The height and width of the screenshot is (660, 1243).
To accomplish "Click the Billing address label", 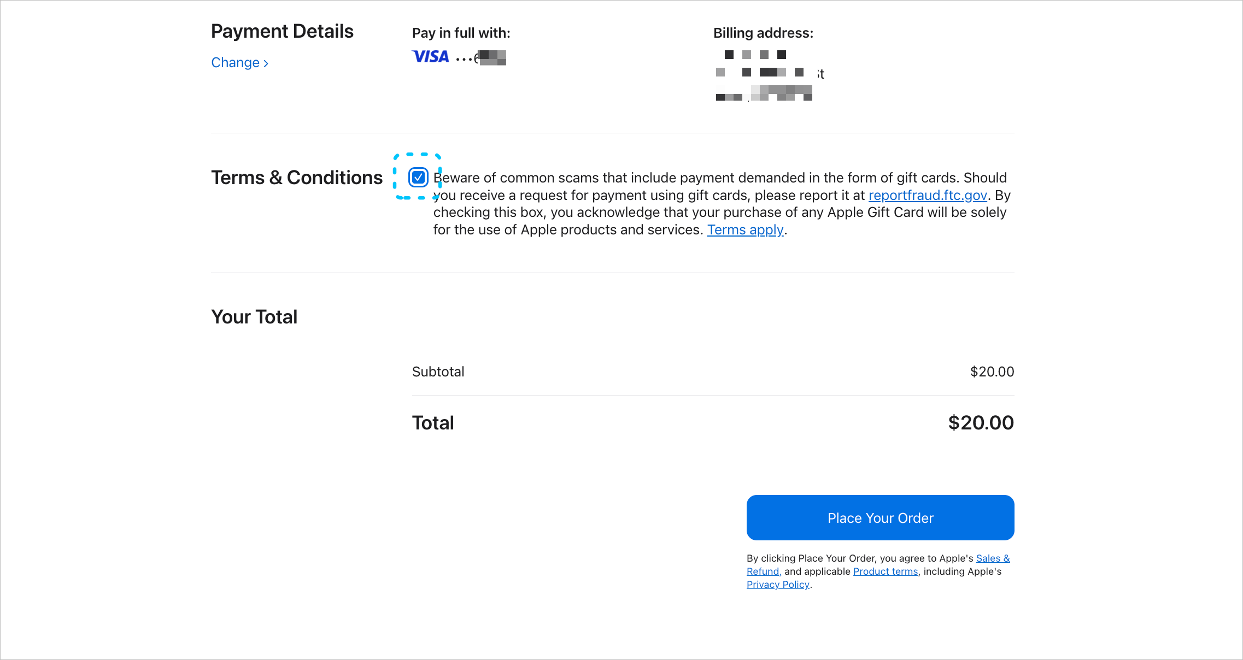I will tap(763, 33).
